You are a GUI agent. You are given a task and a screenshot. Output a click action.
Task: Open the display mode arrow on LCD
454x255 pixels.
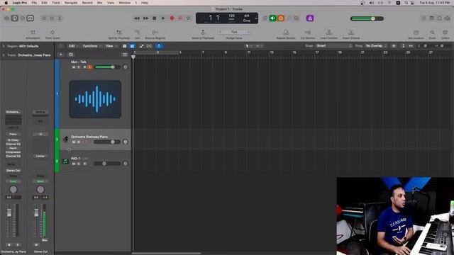(x=256, y=18)
